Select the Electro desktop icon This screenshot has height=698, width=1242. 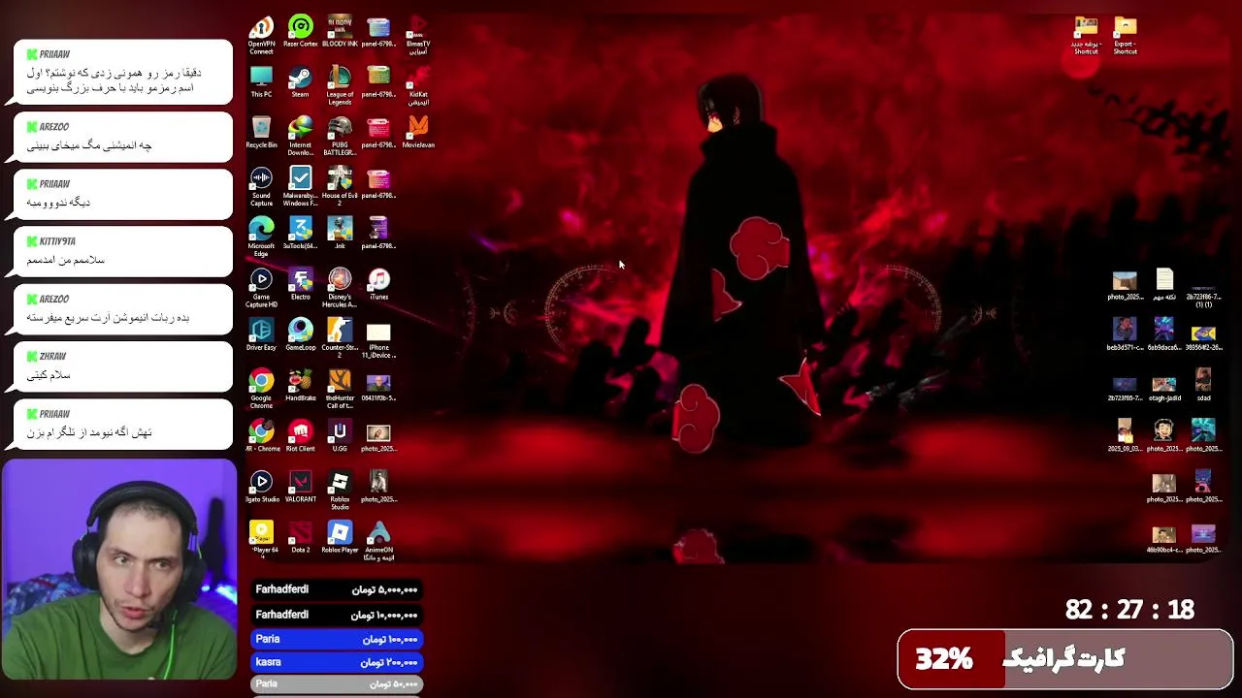[x=301, y=284]
